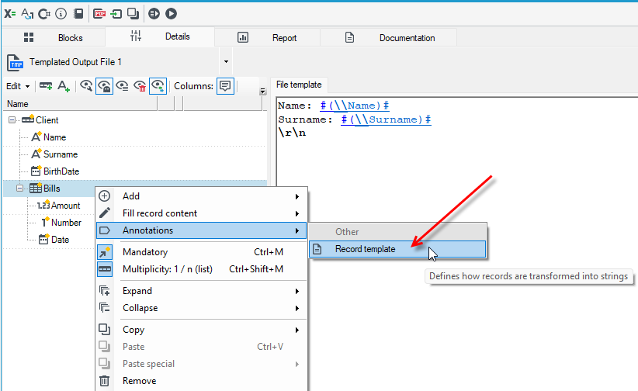This screenshot has height=391, width=638.
Task: Choose Remove from context menu
Action: pyautogui.click(x=201, y=381)
